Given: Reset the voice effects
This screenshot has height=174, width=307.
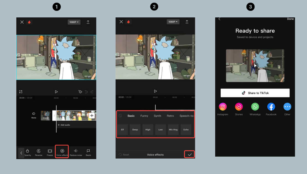Looking at the screenshot, I should point(124,155).
